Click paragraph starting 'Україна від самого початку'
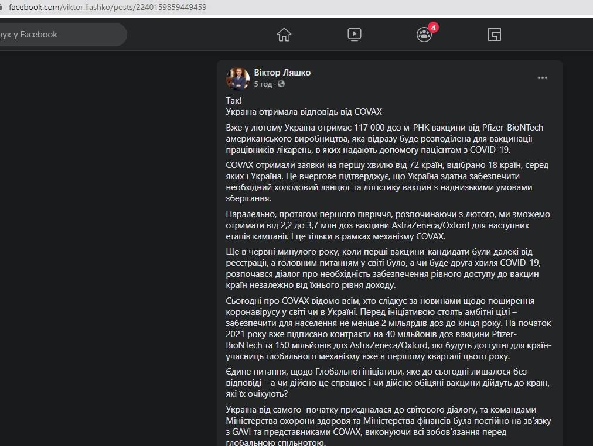Image resolution: width=593 pixels, height=446 pixels. (388, 426)
